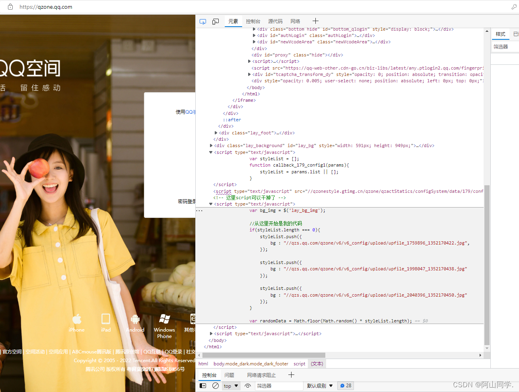
Task: Select the proxy div node row
Action: pyautogui.click(x=297, y=55)
